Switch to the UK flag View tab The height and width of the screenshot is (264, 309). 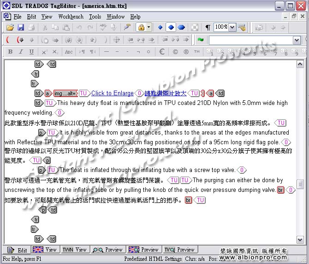[45, 250]
